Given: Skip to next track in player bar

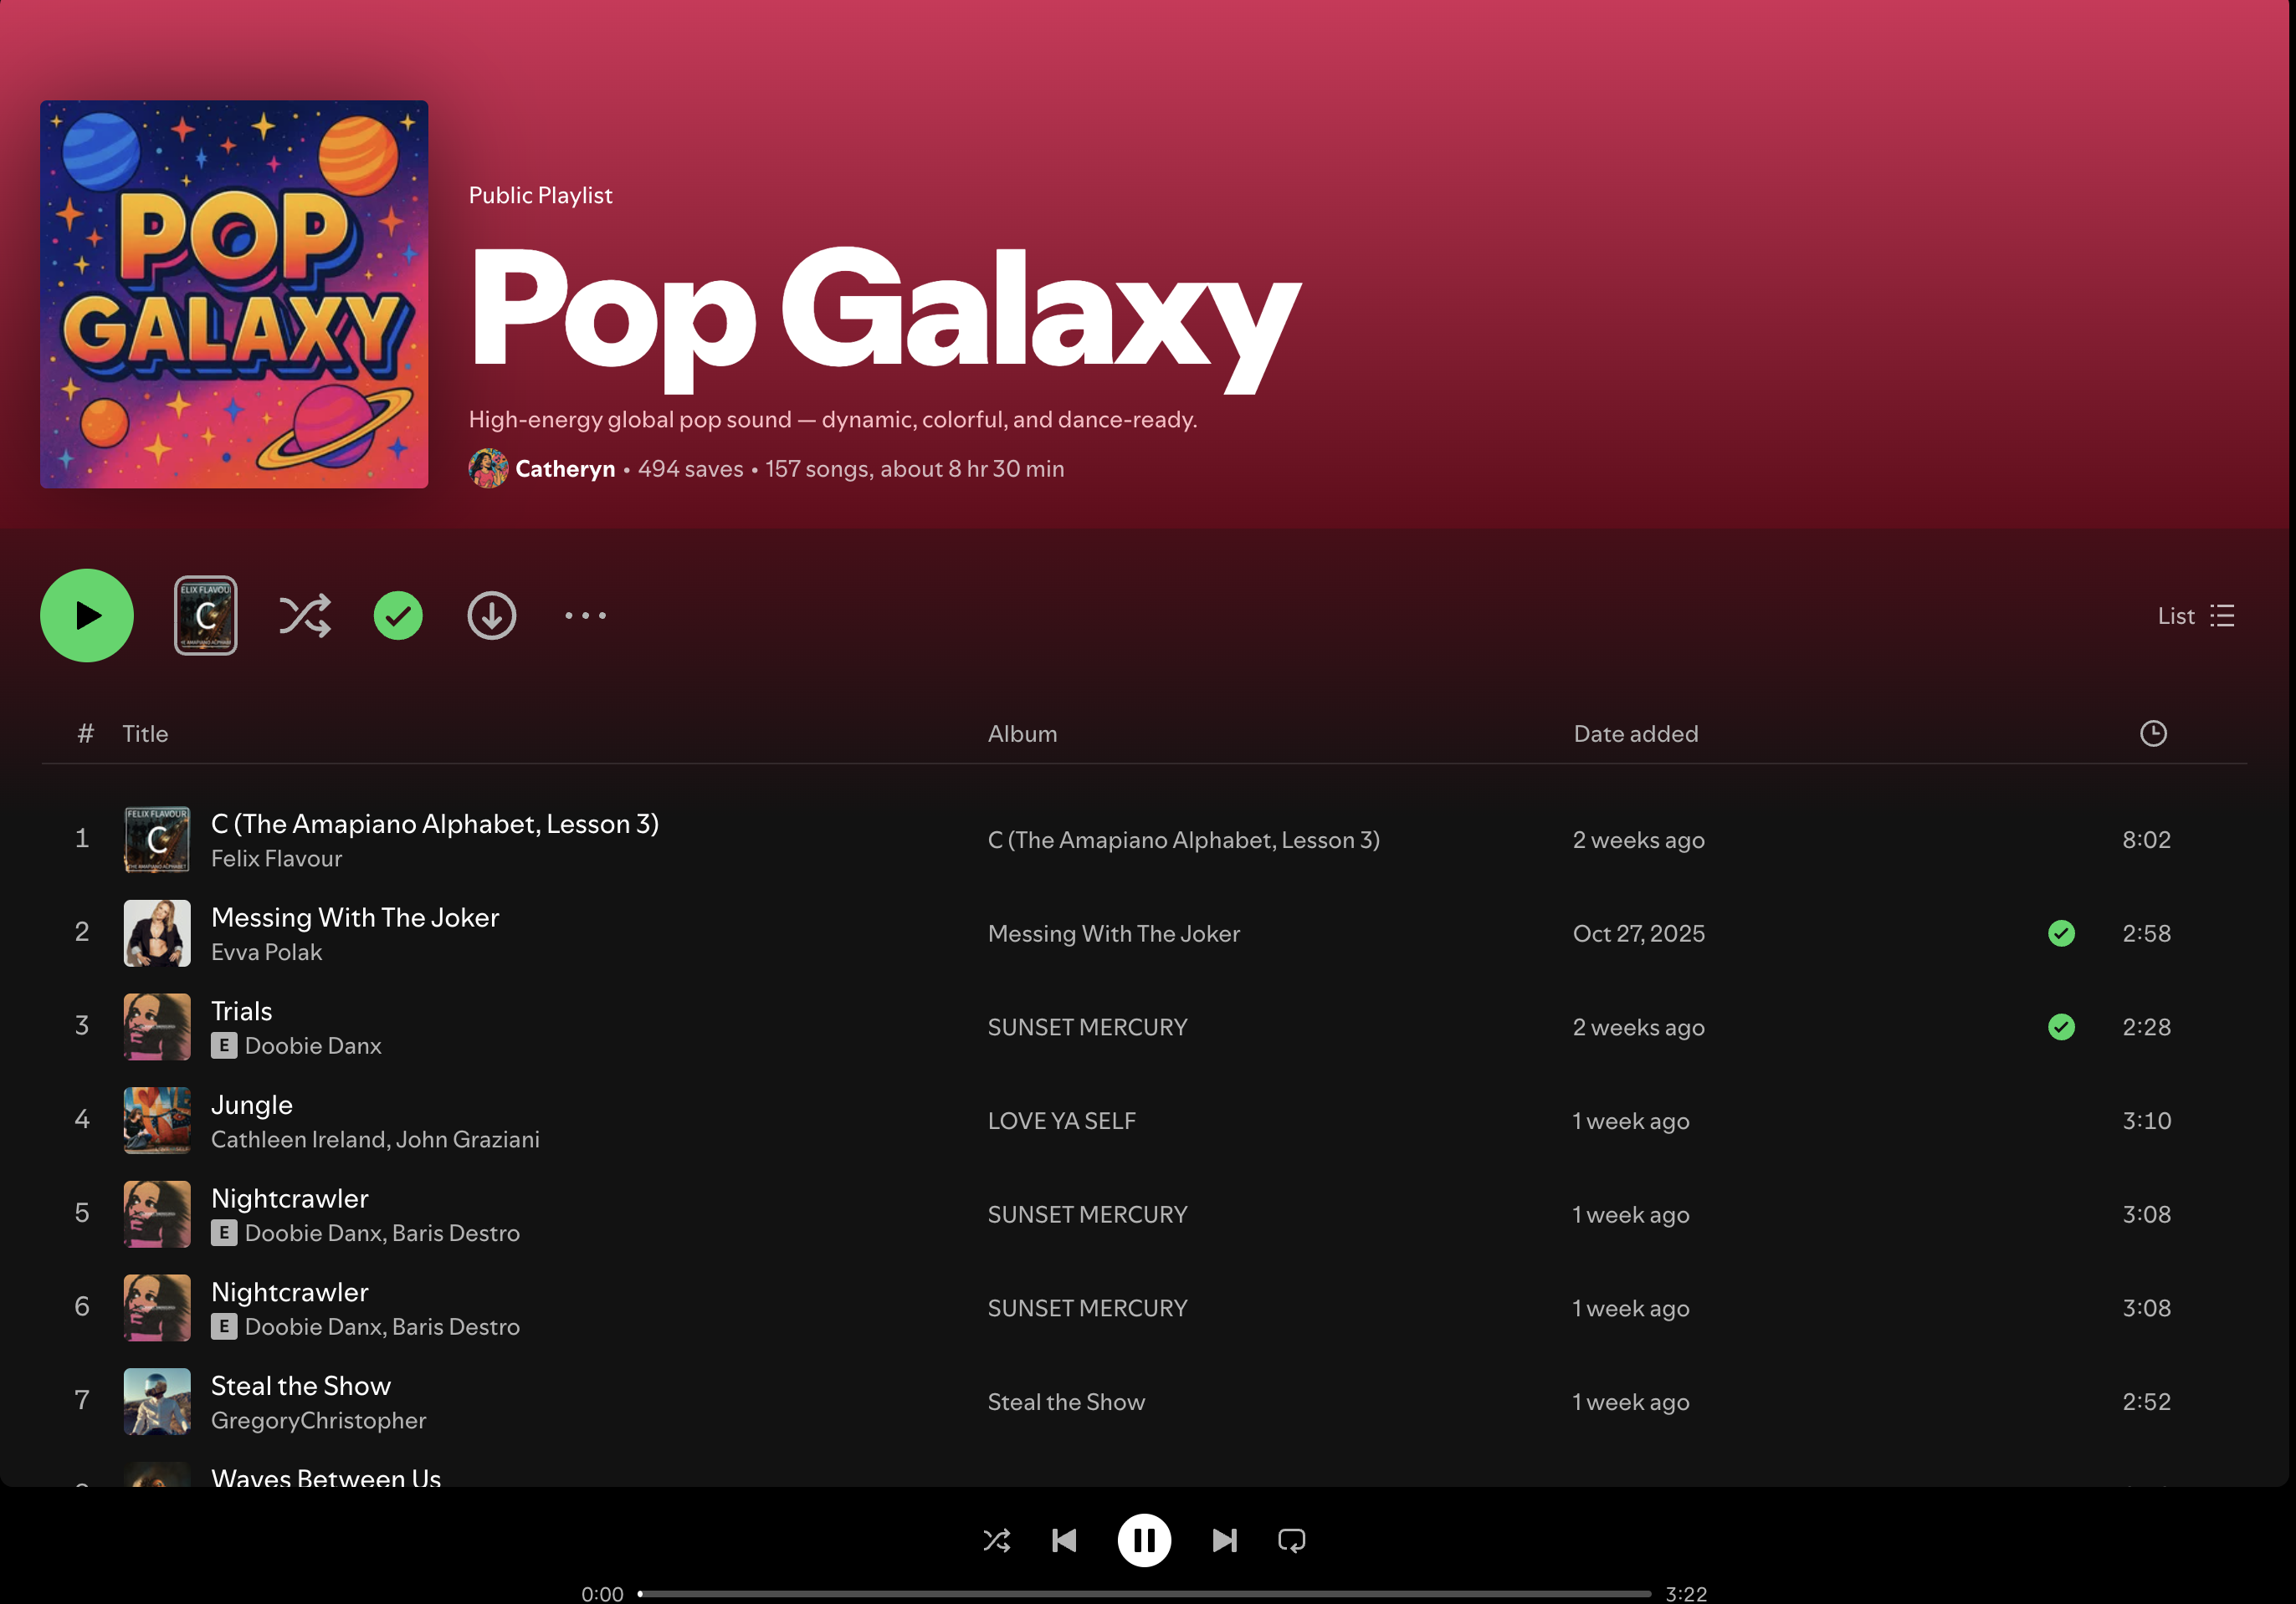Looking at the screenshot, I should point(1224,1540).
